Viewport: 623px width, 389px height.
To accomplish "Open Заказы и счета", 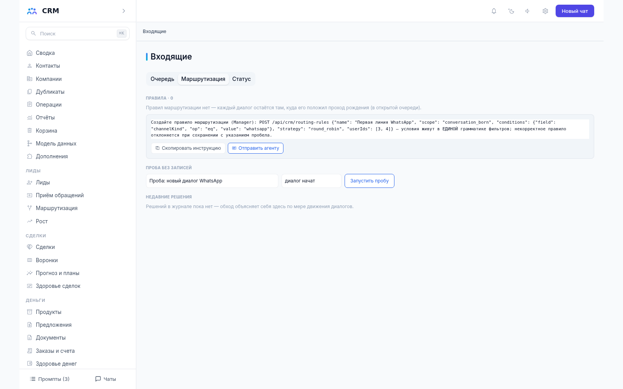I will point(77,351).
